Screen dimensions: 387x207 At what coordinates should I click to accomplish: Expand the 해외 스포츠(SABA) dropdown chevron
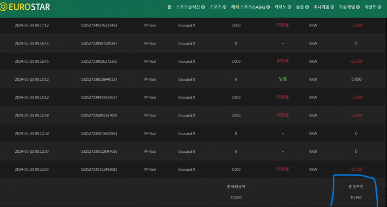pyautogui.click(x=268, y=7)
